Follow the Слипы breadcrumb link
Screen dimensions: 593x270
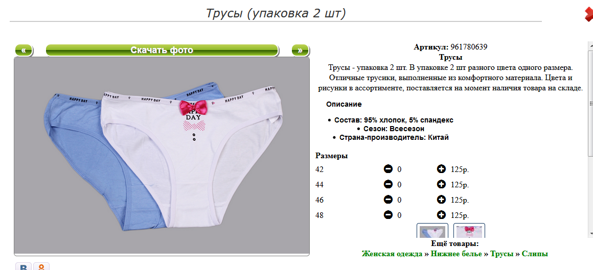(535, 254)
